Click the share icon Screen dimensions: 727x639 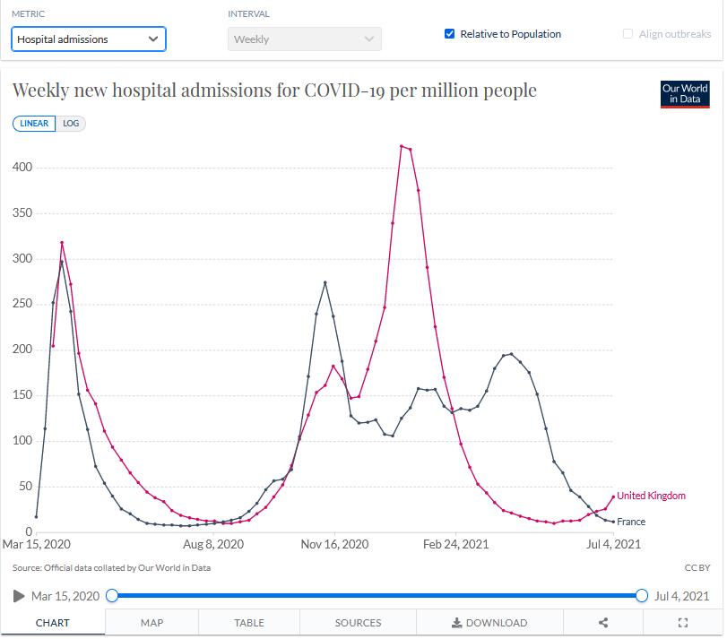pos(603,623)
